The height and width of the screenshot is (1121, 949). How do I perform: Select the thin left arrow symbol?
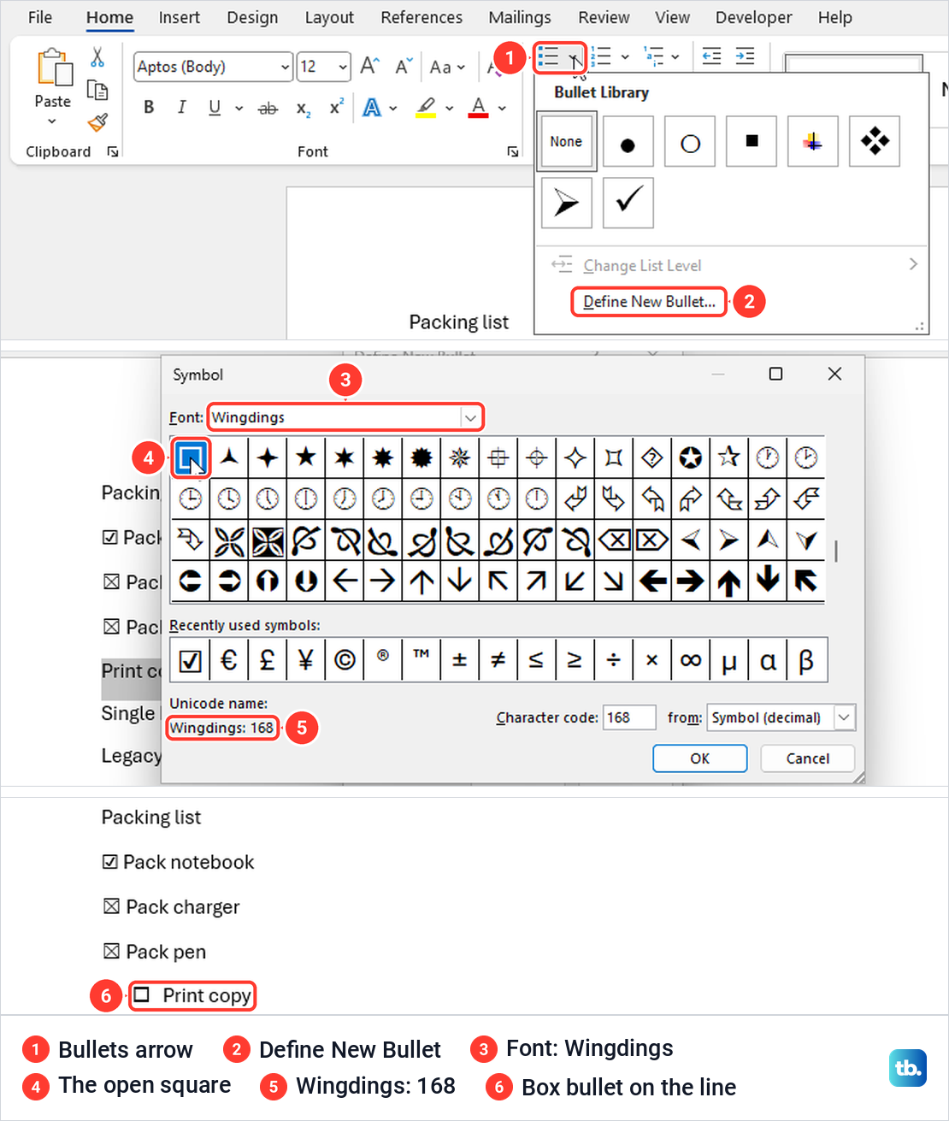tap(345, 581)
